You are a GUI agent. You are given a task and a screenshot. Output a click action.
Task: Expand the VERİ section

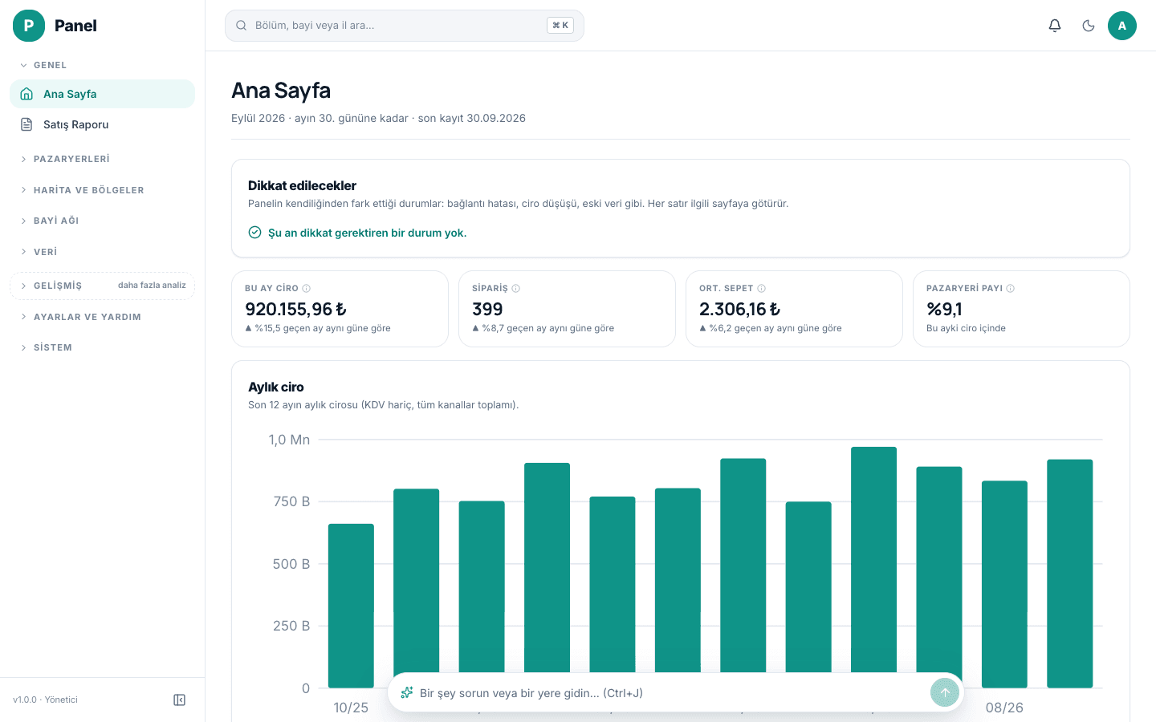(102, 252)
